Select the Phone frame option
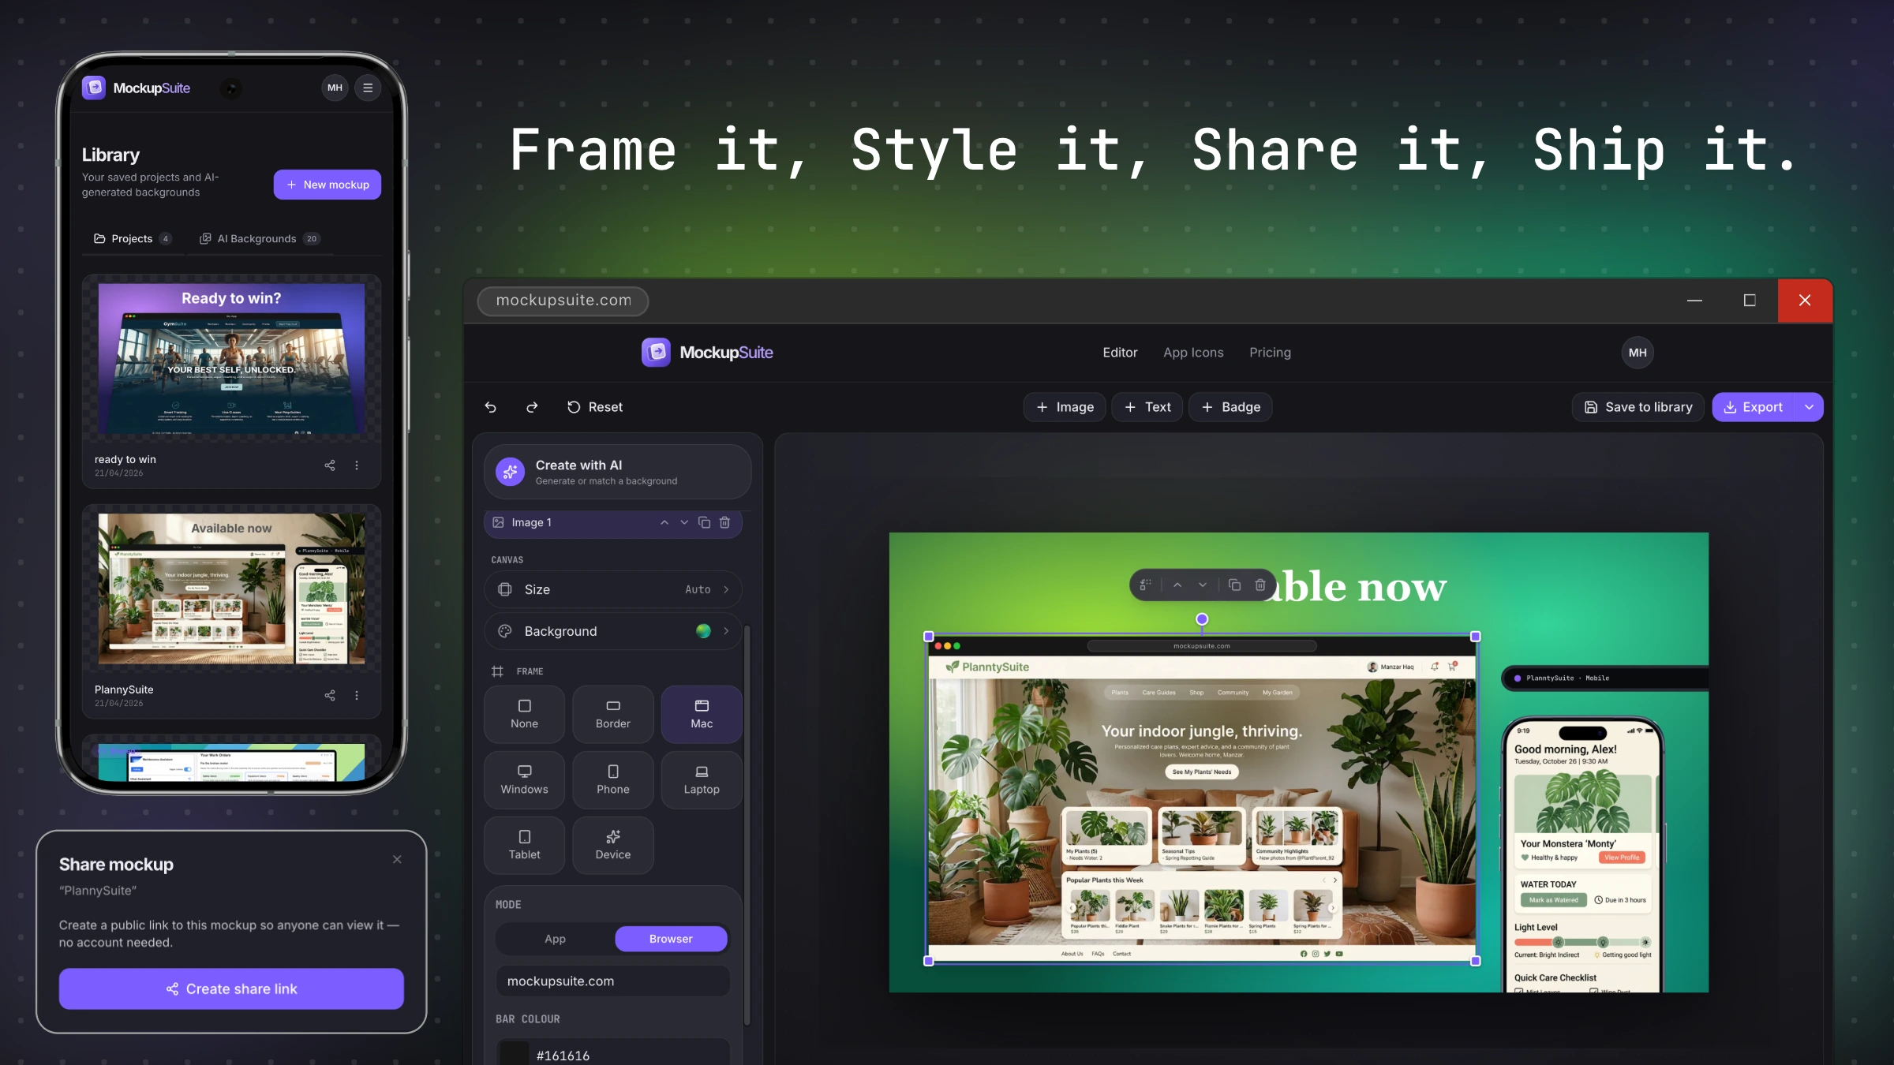The width and height of the screenshot is (1894, 1065). coord(613,779)
